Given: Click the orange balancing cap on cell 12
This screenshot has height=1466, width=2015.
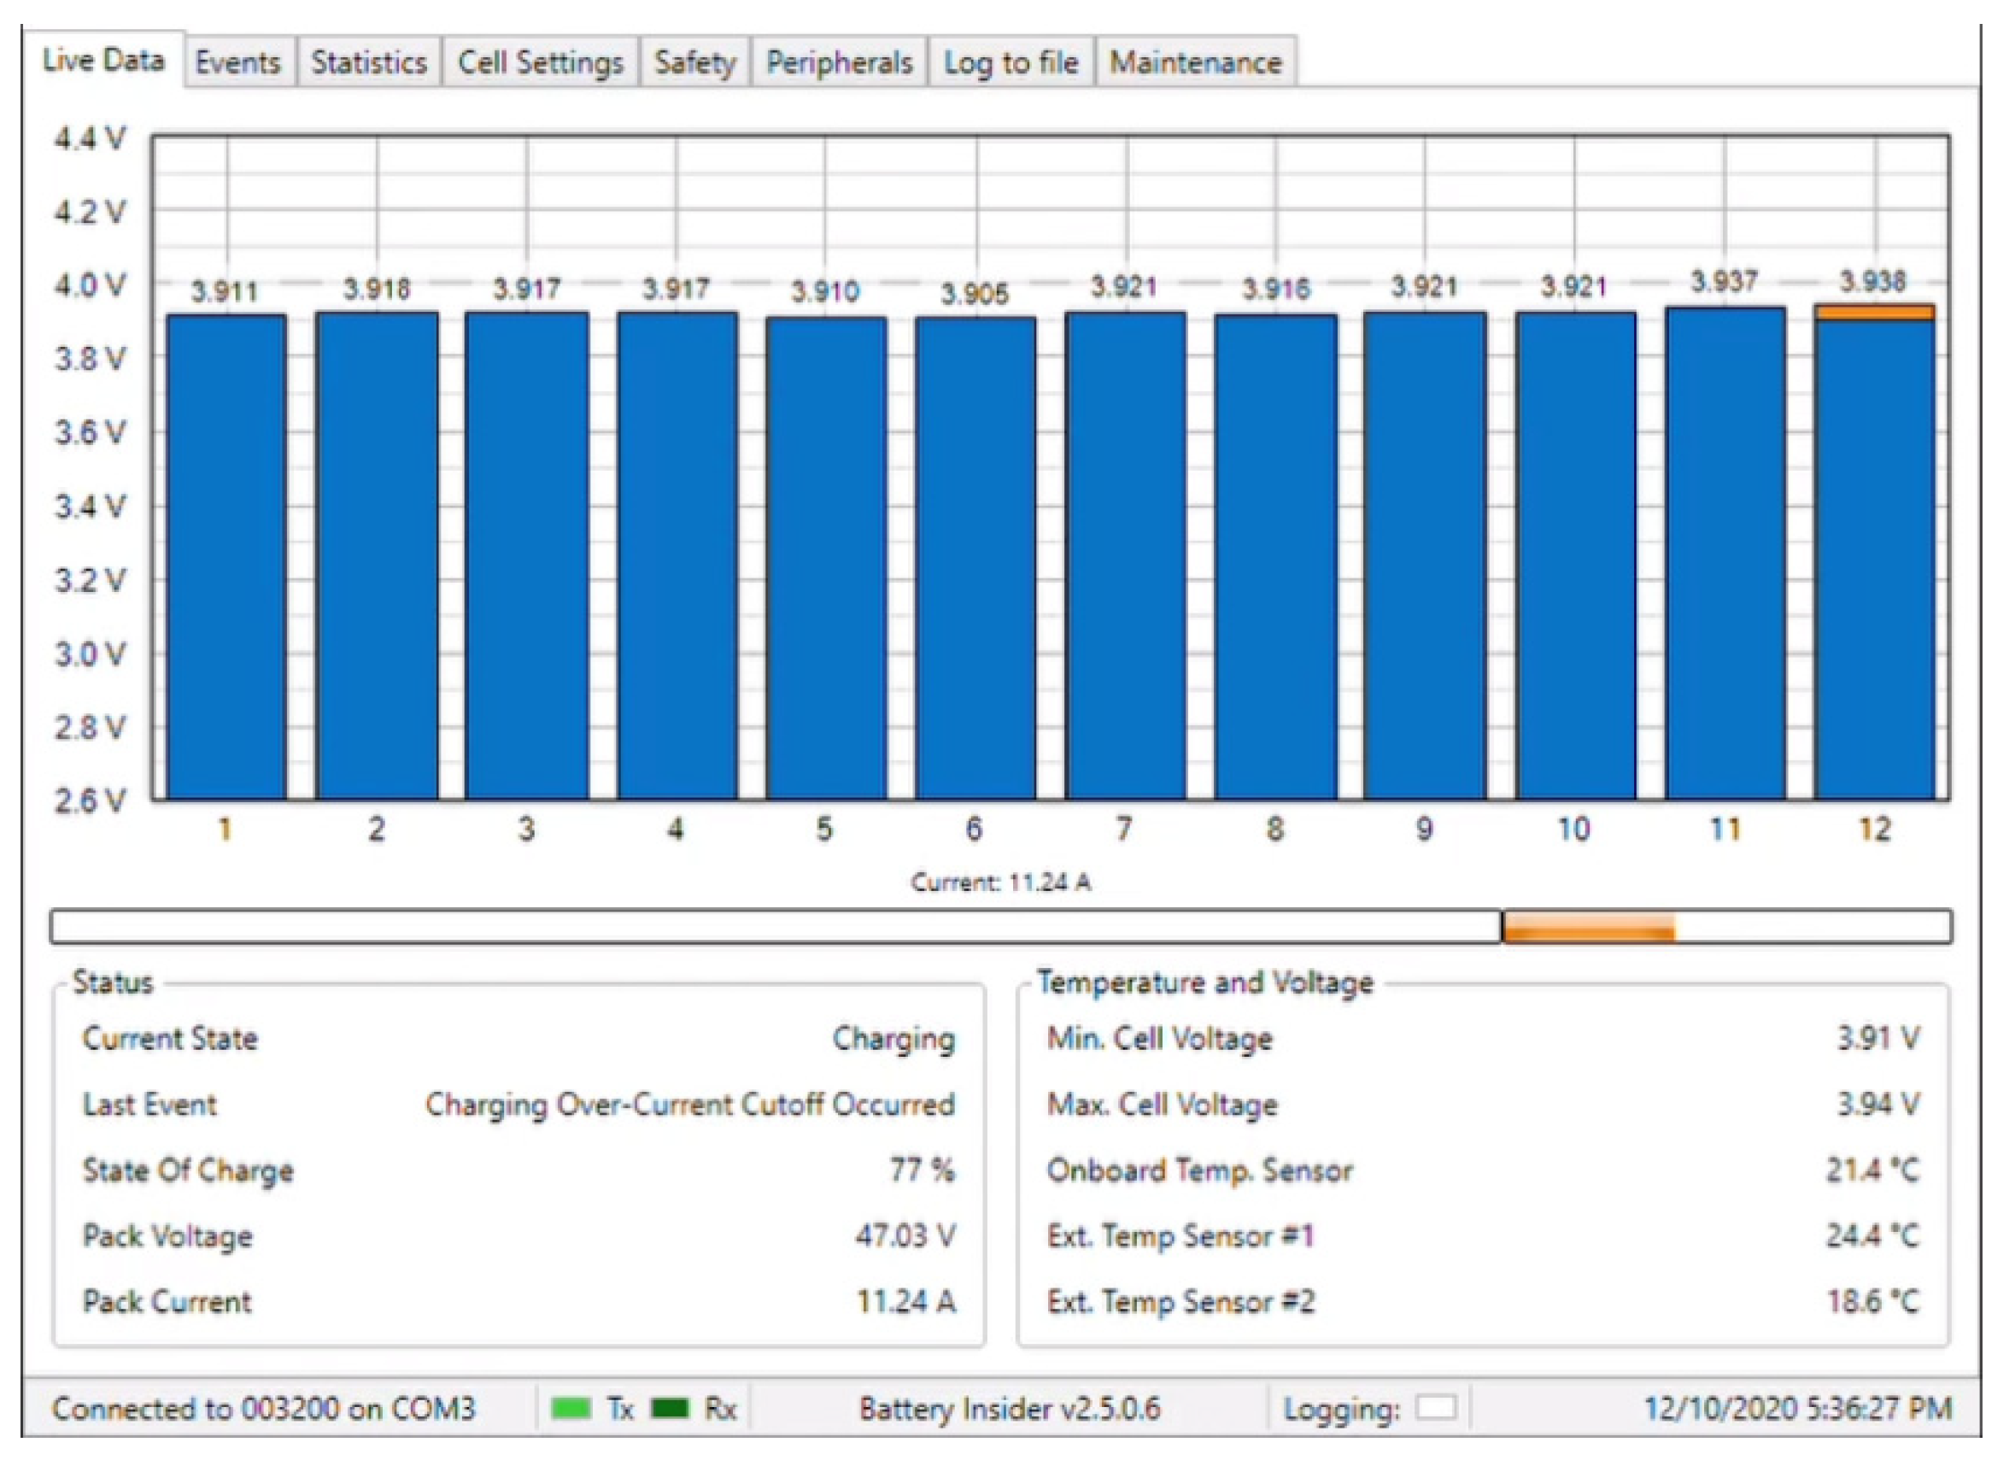Looking at the screenshot, I should (x=1875, y=312).
